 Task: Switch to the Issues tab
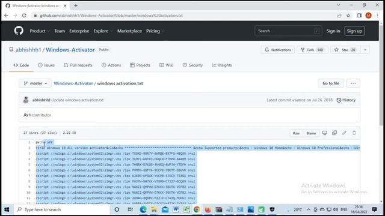tap(46, 65)
